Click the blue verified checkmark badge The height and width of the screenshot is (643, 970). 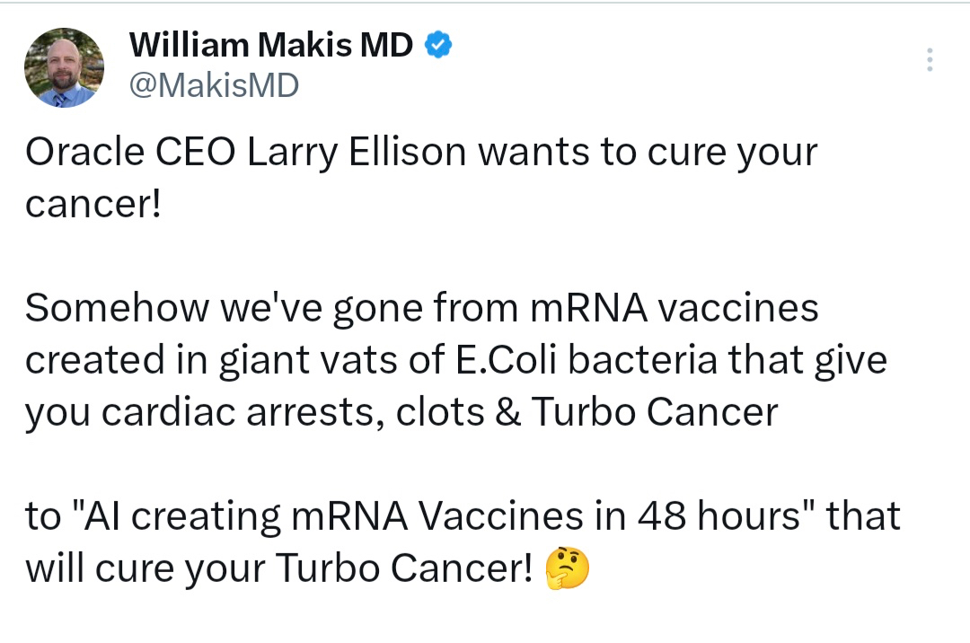[x=437, y=45]
